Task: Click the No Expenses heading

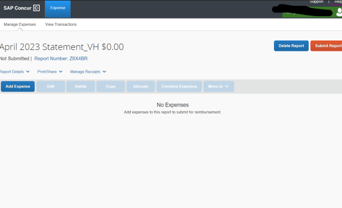Action: [172, 105]
